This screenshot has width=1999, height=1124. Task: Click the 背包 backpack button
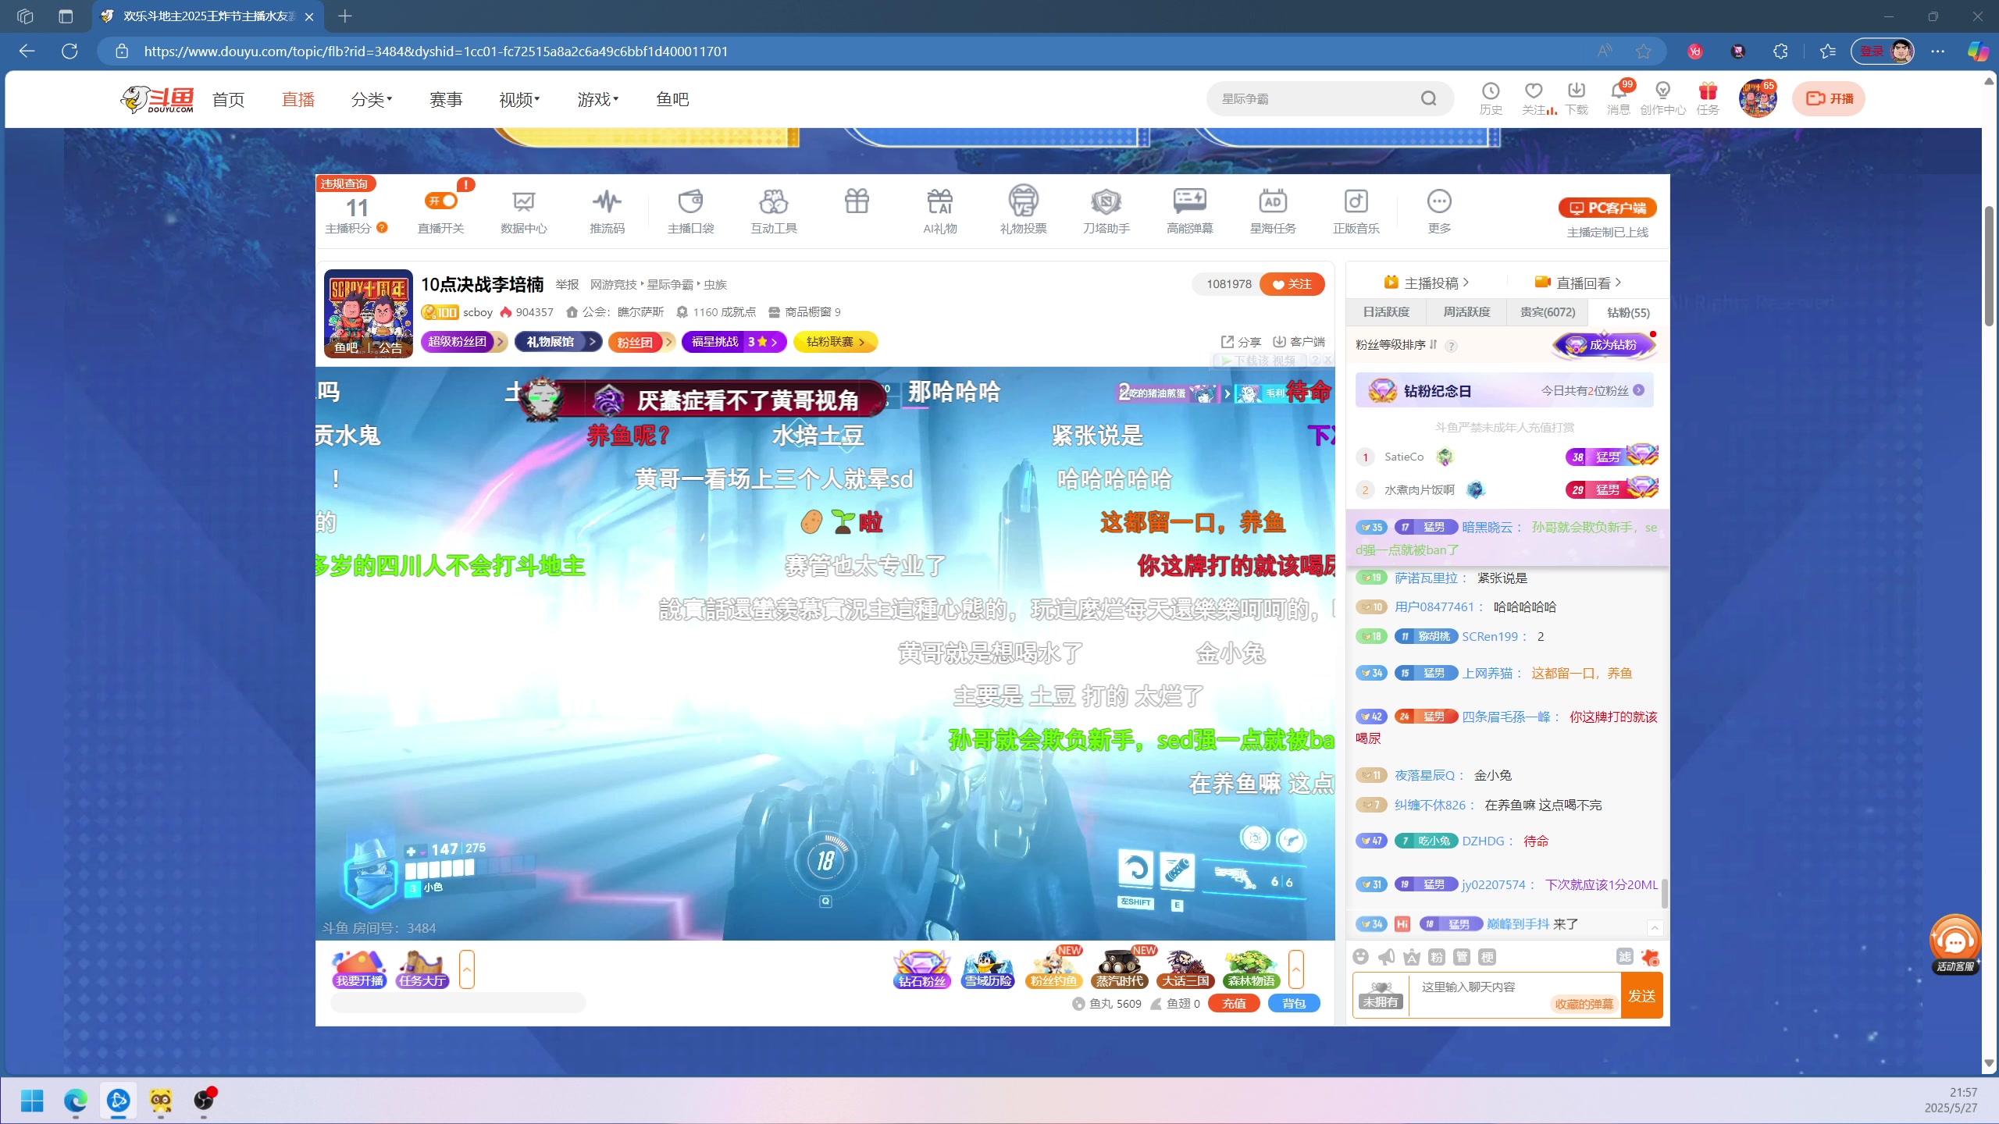[1294, 1004]
